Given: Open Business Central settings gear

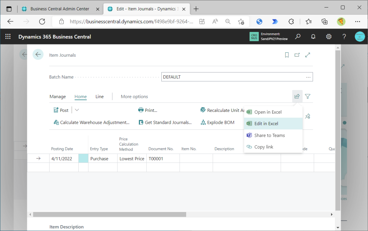Looking at the screenshot, I should pos(328,37).
